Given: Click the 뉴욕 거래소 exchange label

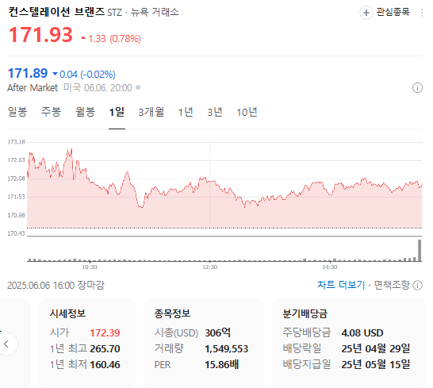Looking at the screenshot, I should click(155, 12).
